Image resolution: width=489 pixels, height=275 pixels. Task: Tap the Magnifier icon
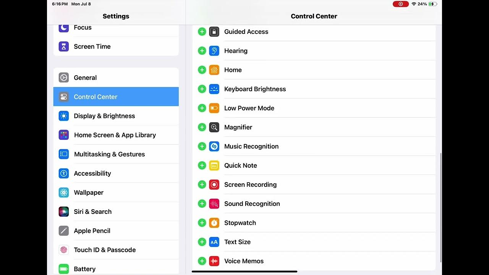[x=214, y=127]
